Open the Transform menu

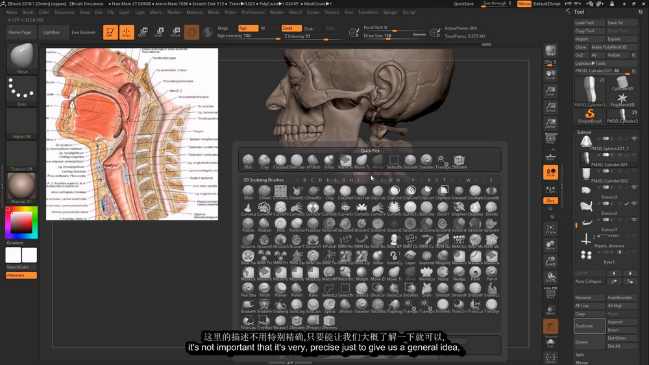[367, 12]
